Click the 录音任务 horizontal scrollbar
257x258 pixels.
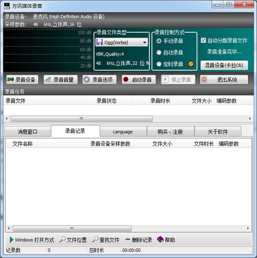81,119
